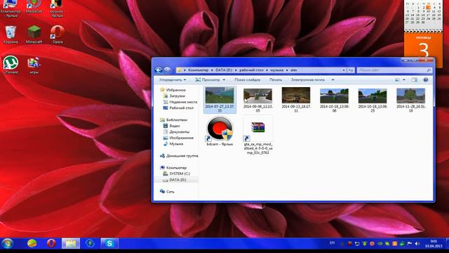Image resolution: width=449 pixels, height=253 pixels.
Task: Open the MediaGet desktop icon
Action: [x=34, y=7]
